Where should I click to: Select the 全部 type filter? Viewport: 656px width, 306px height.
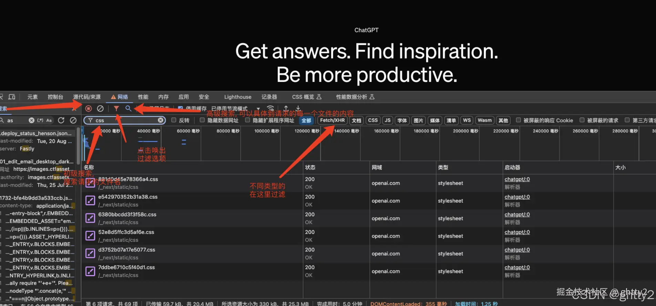click(x=306, y=120)
